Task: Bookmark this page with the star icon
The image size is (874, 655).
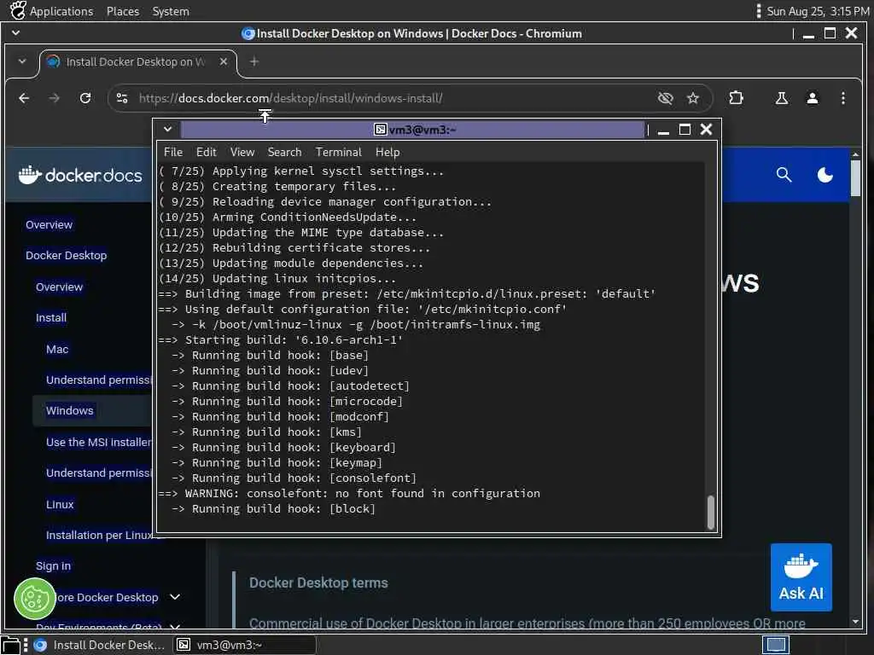Action: point(693,98)
